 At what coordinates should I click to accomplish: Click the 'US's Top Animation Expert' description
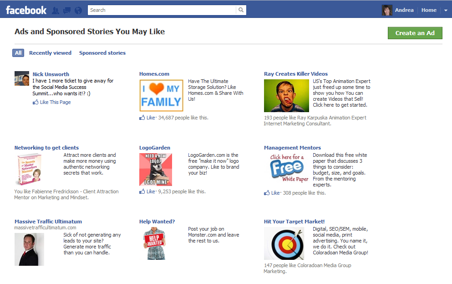[x=341, y=93]
